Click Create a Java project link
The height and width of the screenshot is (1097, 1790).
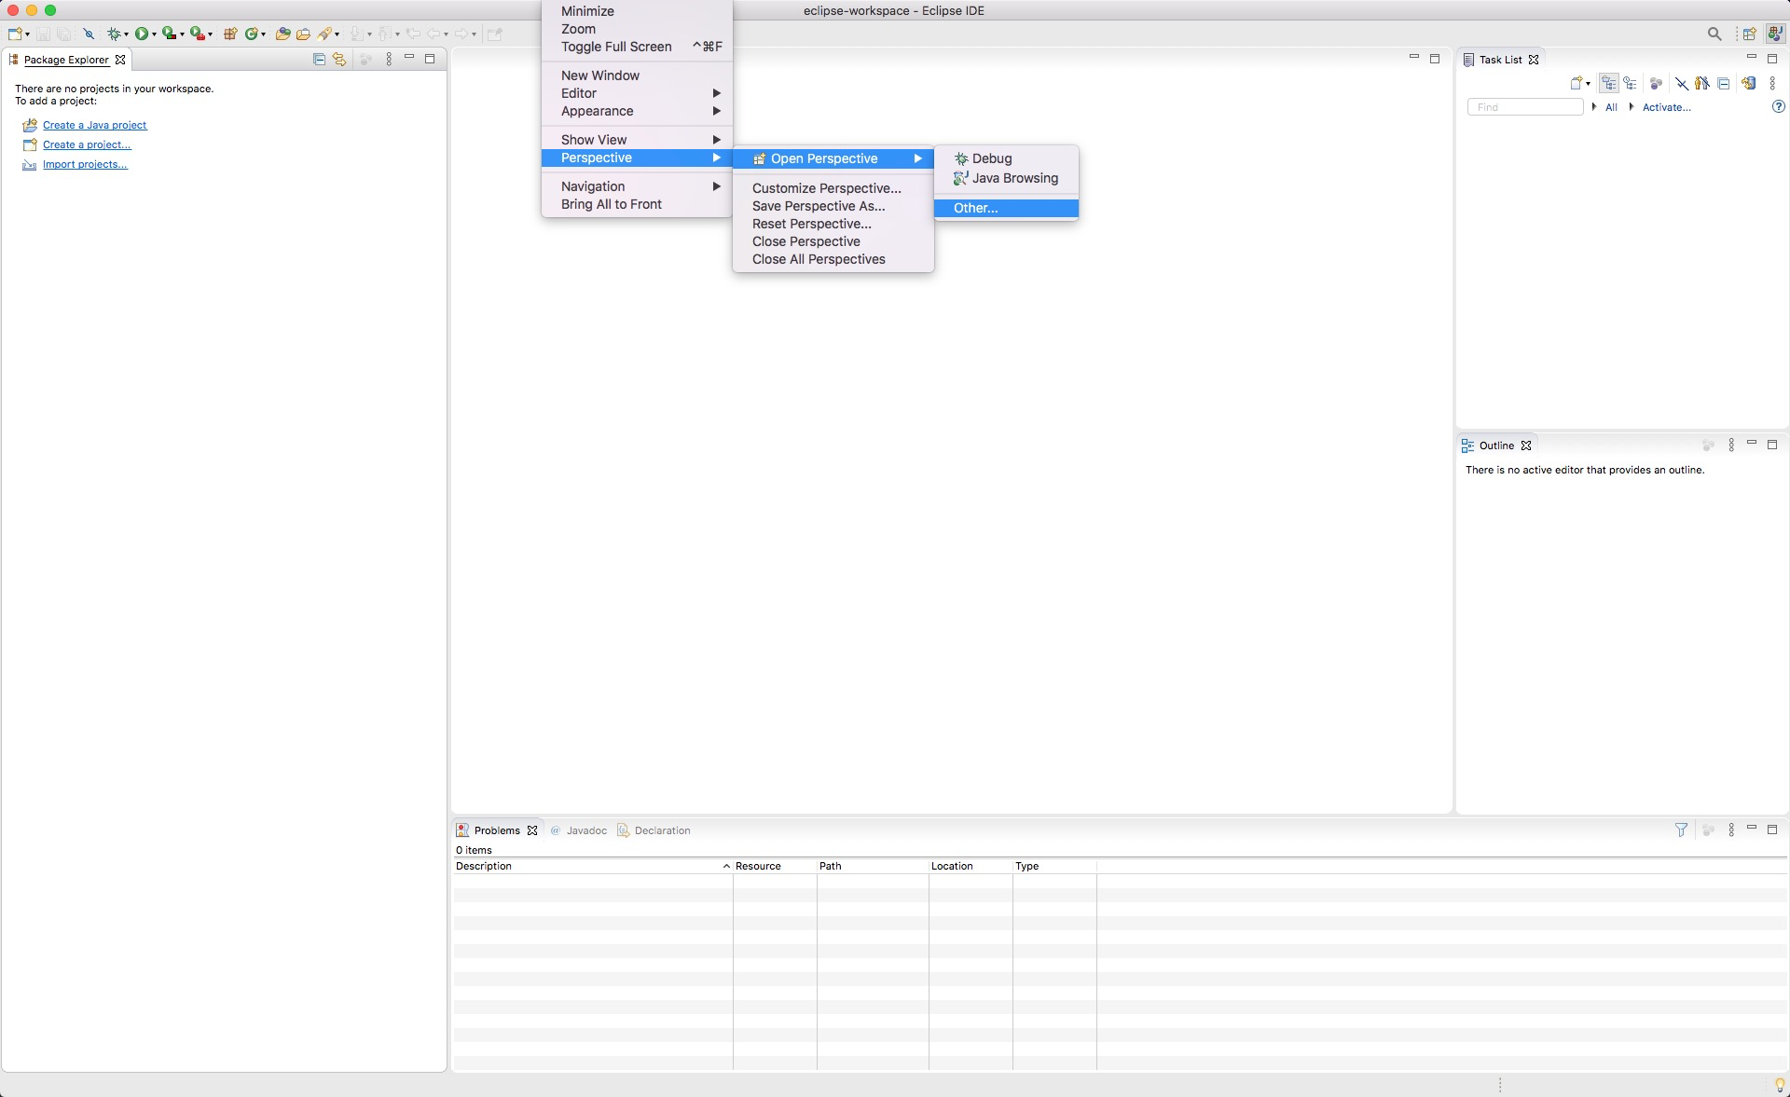coord(94,125)
